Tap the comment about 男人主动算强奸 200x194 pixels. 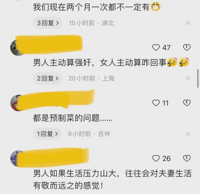111,62
